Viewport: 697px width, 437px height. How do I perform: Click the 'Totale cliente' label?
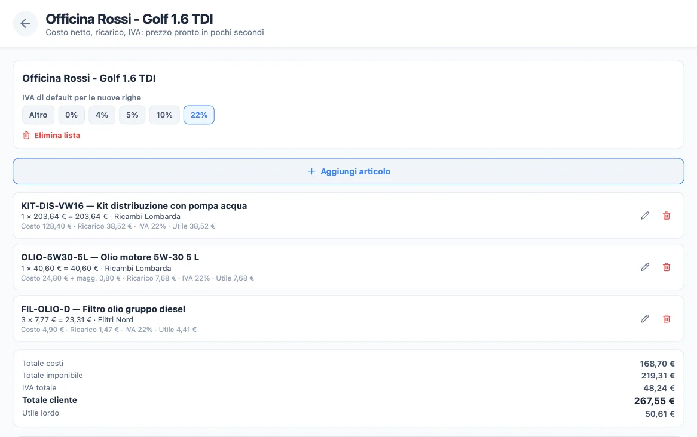(50, 400)
